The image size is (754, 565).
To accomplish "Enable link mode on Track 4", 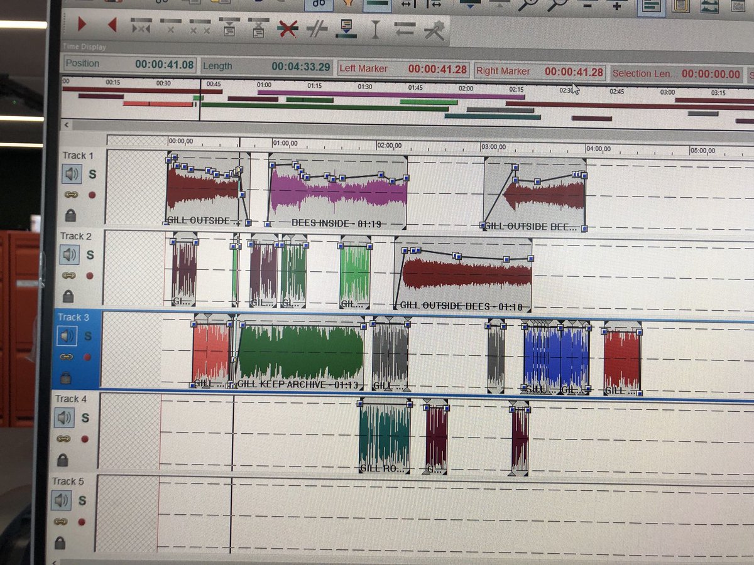I will (65, 439).
